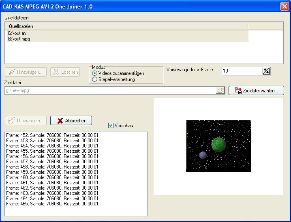Click the spinner arrows next to frame value
This screenshot has width=291, height=222.
click(x=266, y=71)
